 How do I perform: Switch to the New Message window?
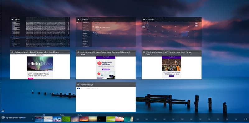pyautogui.click(x=106, y=97)
